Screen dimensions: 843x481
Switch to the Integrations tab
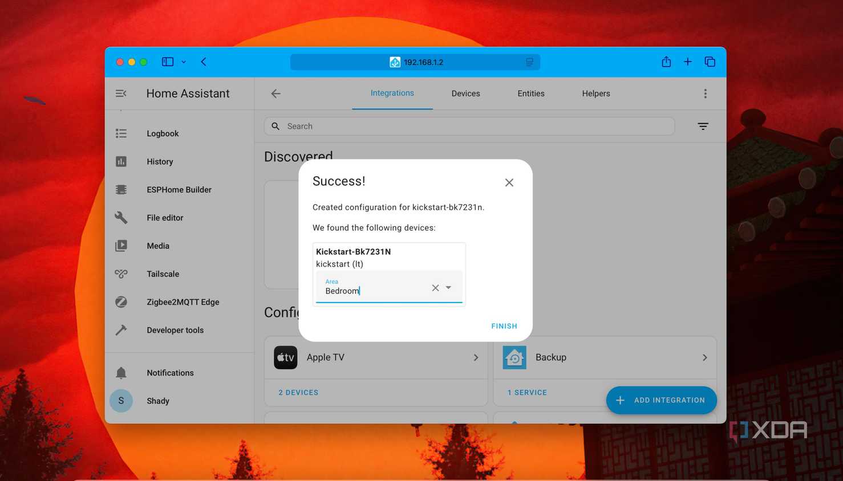click(x=392, y=93)
